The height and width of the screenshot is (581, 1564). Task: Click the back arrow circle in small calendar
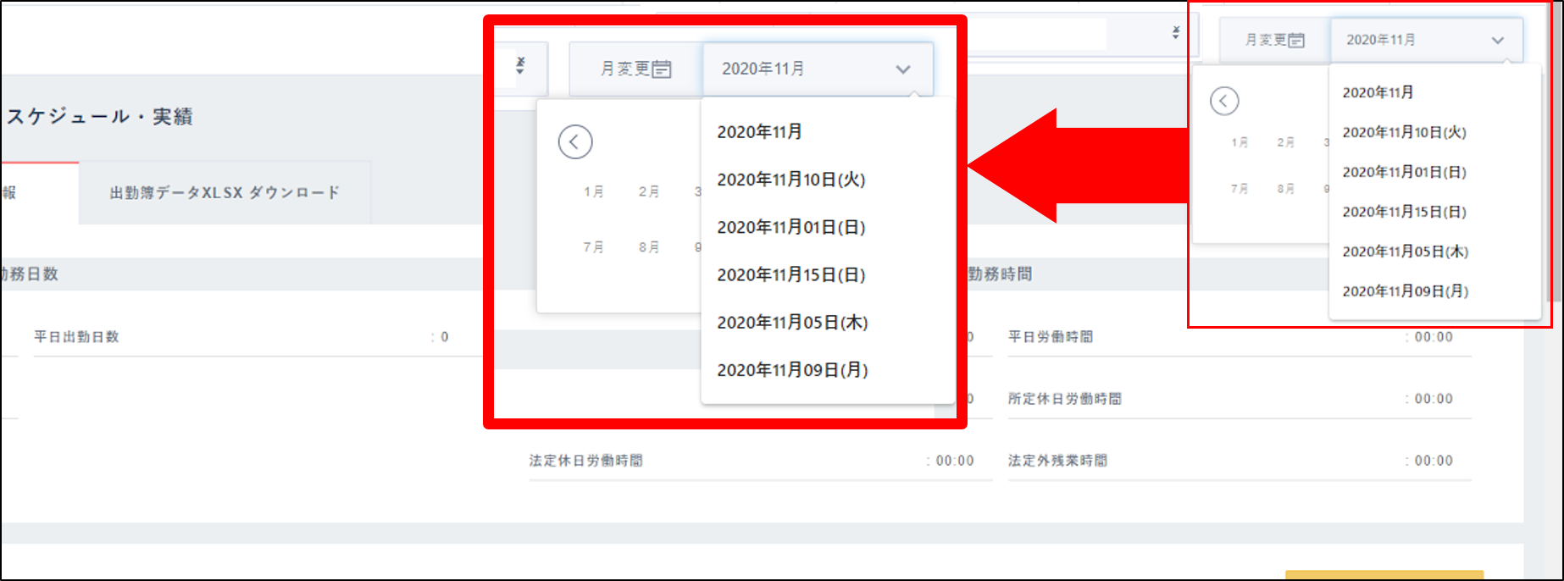pos(1223,101)
